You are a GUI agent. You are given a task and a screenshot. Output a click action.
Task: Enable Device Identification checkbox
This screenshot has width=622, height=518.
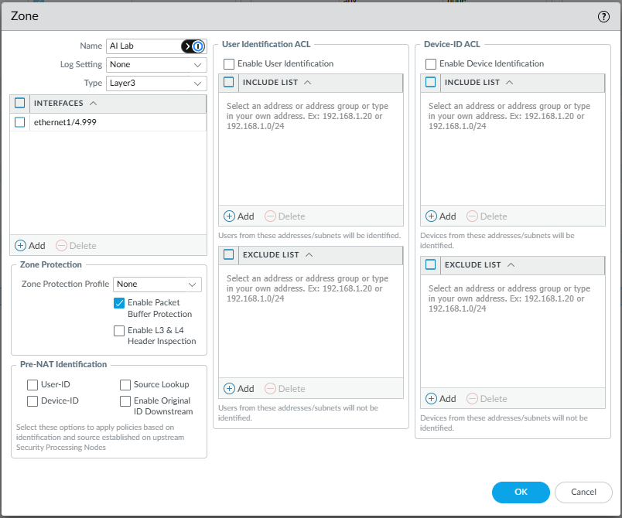click(x=431, y=64)
